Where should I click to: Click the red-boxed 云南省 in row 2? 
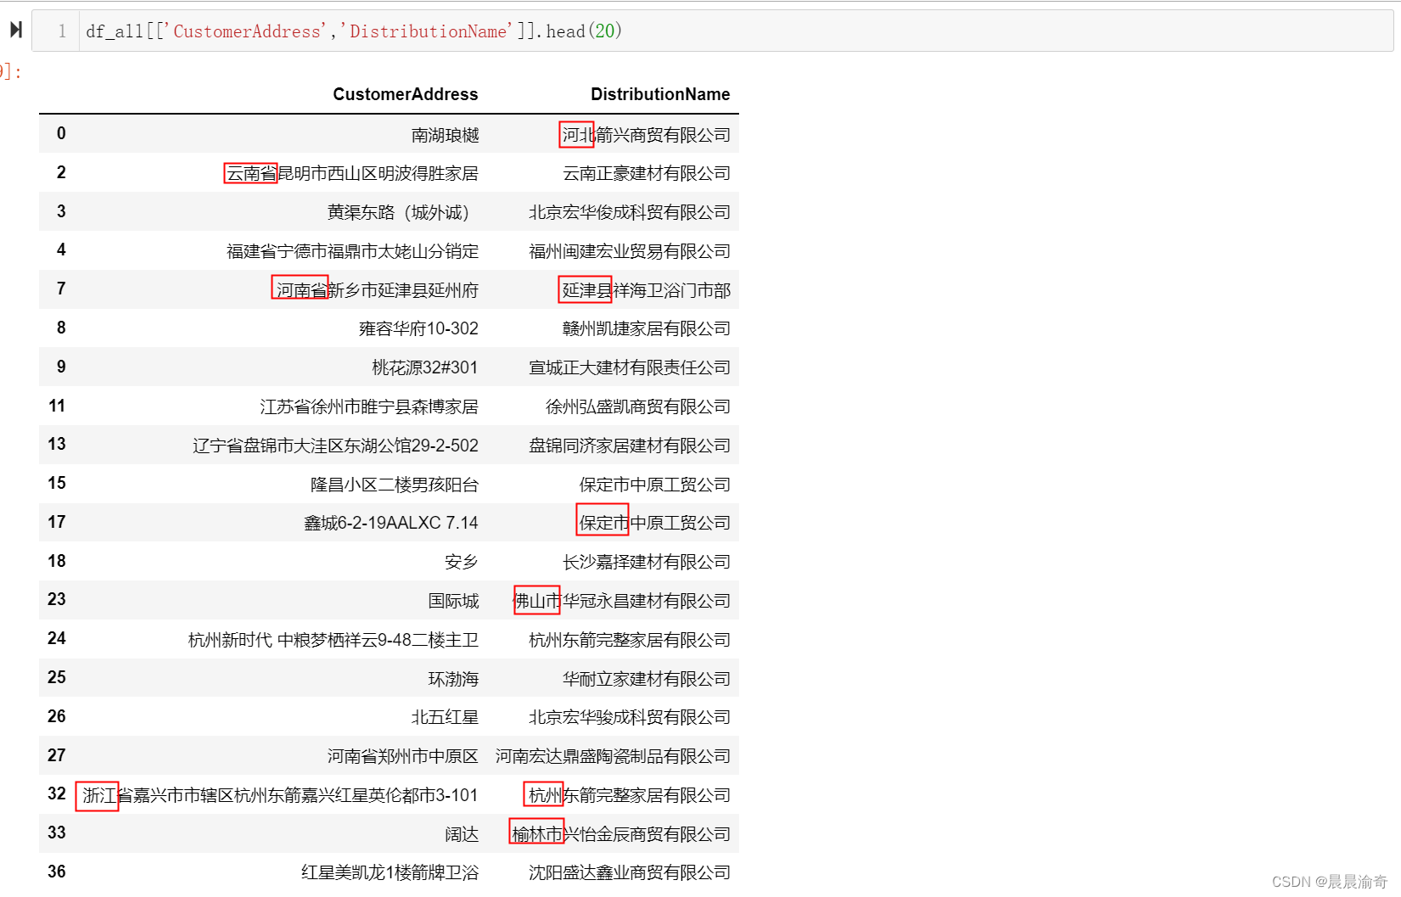tap(250, 172)
